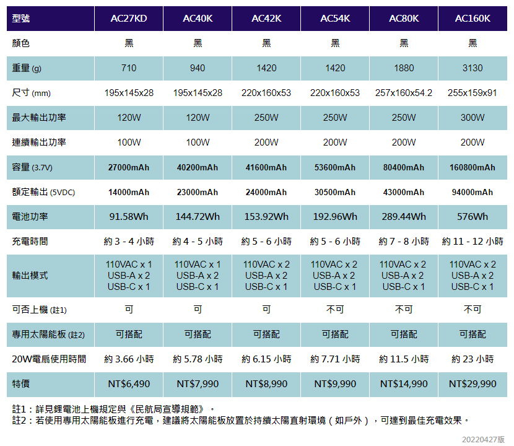The height and width of the screenshot is (446, 514).
Task: Click the 300W max output cell
Action: click(x=473, y=118)
